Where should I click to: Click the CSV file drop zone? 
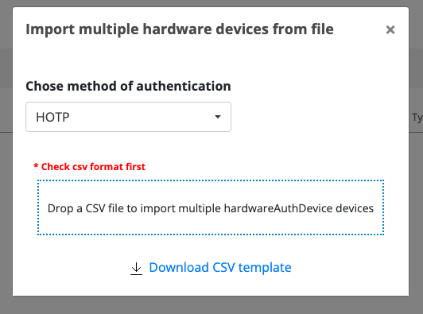coord(211,207)
